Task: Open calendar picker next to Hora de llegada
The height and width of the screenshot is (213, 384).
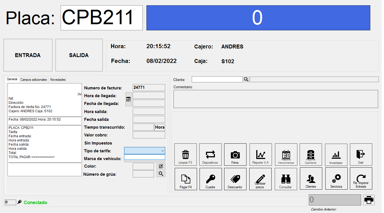Action: [129, 99]
